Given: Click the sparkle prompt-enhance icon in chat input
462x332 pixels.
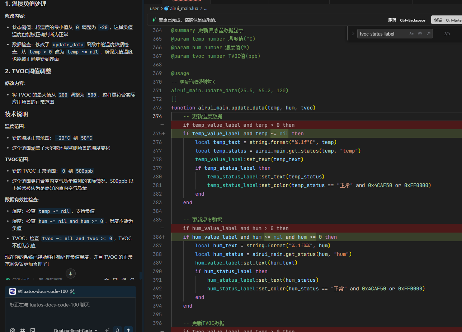Looking at the screenshot, I should (x=107, y=330).
